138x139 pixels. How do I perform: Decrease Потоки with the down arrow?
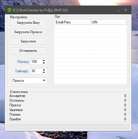[x=44, y=63]
